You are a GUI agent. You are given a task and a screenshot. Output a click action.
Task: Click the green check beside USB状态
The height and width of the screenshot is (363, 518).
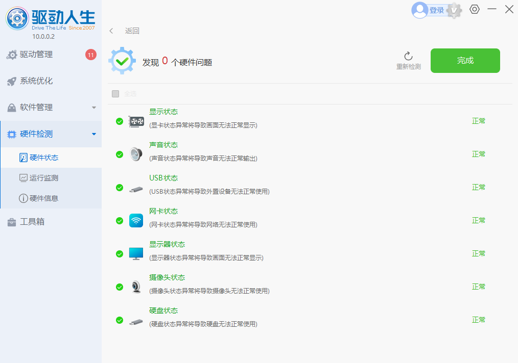coord(120,188)
